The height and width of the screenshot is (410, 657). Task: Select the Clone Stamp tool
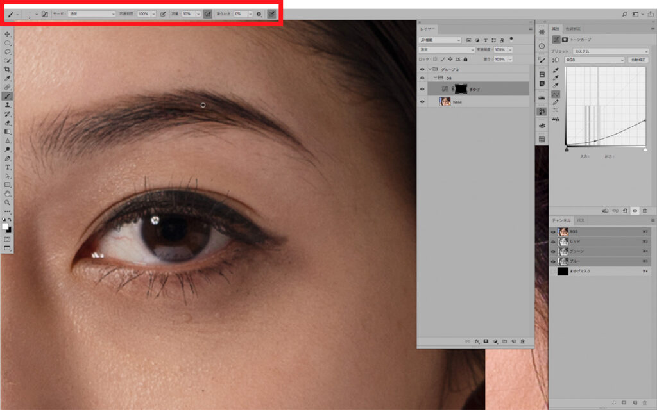(x=8, y=104)
